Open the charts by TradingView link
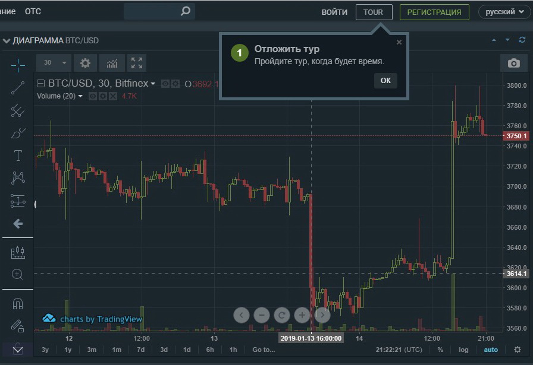This screenshot has width=533, height=365. click(92, 319)
